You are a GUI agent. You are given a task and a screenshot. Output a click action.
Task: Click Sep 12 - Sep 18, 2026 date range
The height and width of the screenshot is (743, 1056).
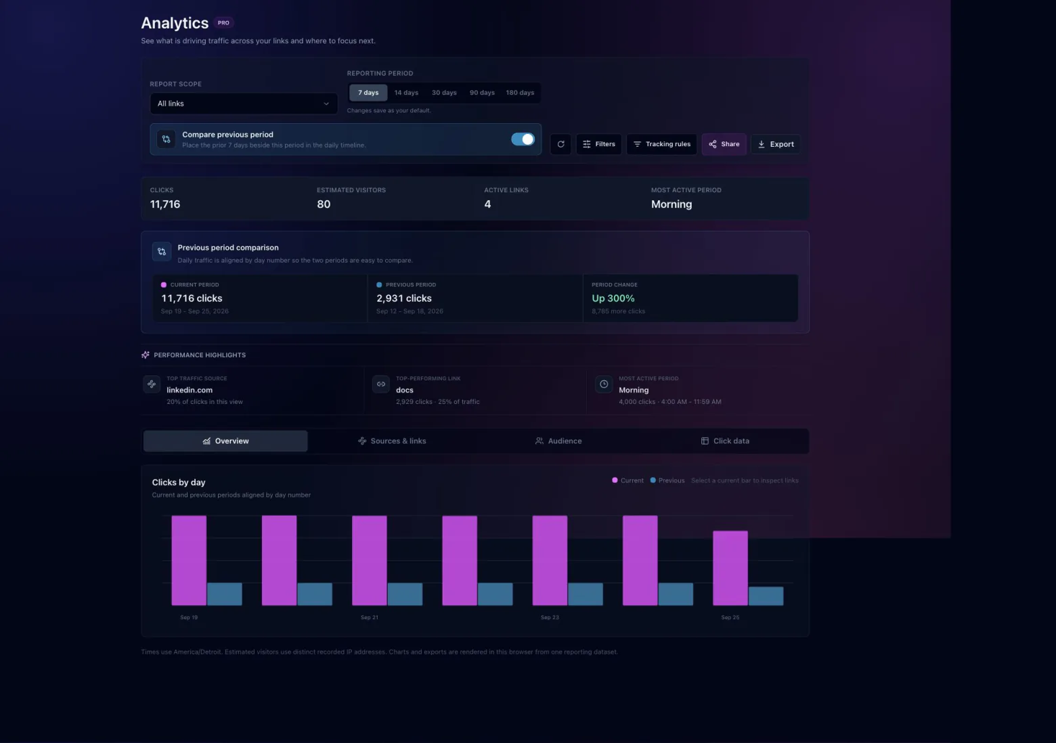[x=410, y=311]
